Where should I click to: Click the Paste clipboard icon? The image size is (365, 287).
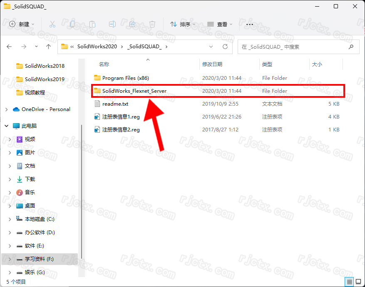point(92,25)
